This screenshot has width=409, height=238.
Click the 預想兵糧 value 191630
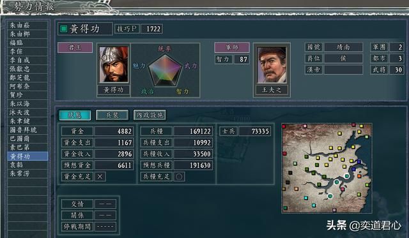[x=193, y=165]
